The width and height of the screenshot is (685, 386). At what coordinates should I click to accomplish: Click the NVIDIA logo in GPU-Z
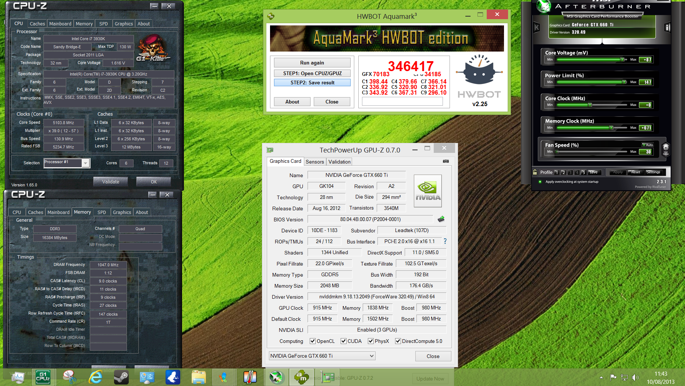click(428, 191)
